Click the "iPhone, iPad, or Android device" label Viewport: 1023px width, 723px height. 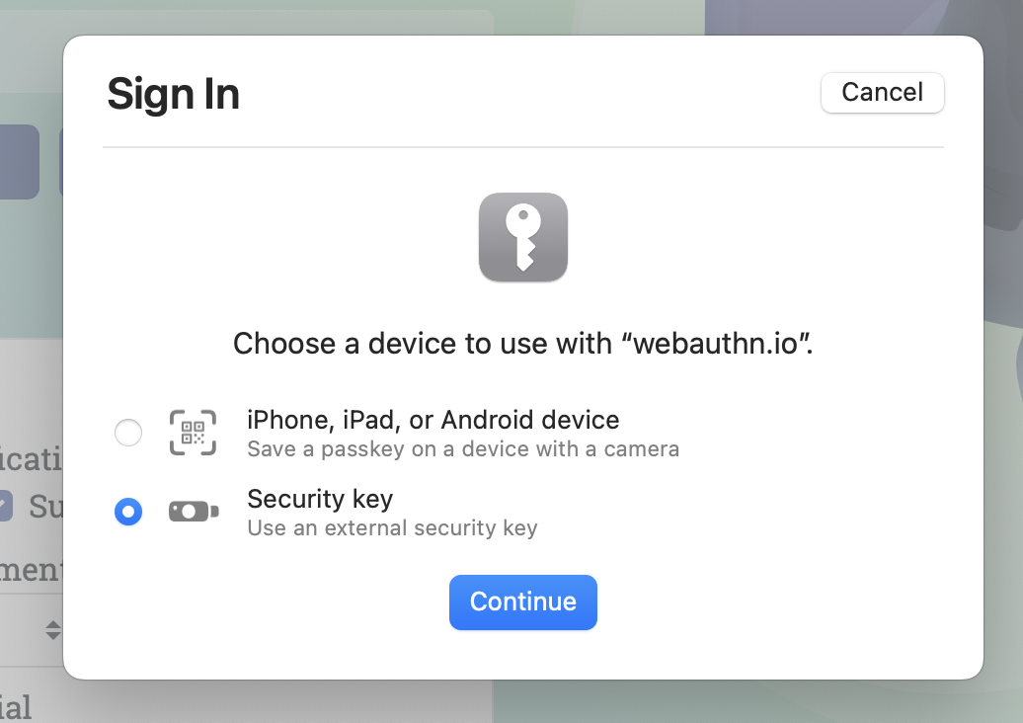pos(433,420)
